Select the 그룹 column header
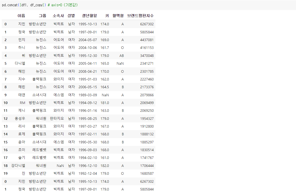296x193 pixels. 43,16
